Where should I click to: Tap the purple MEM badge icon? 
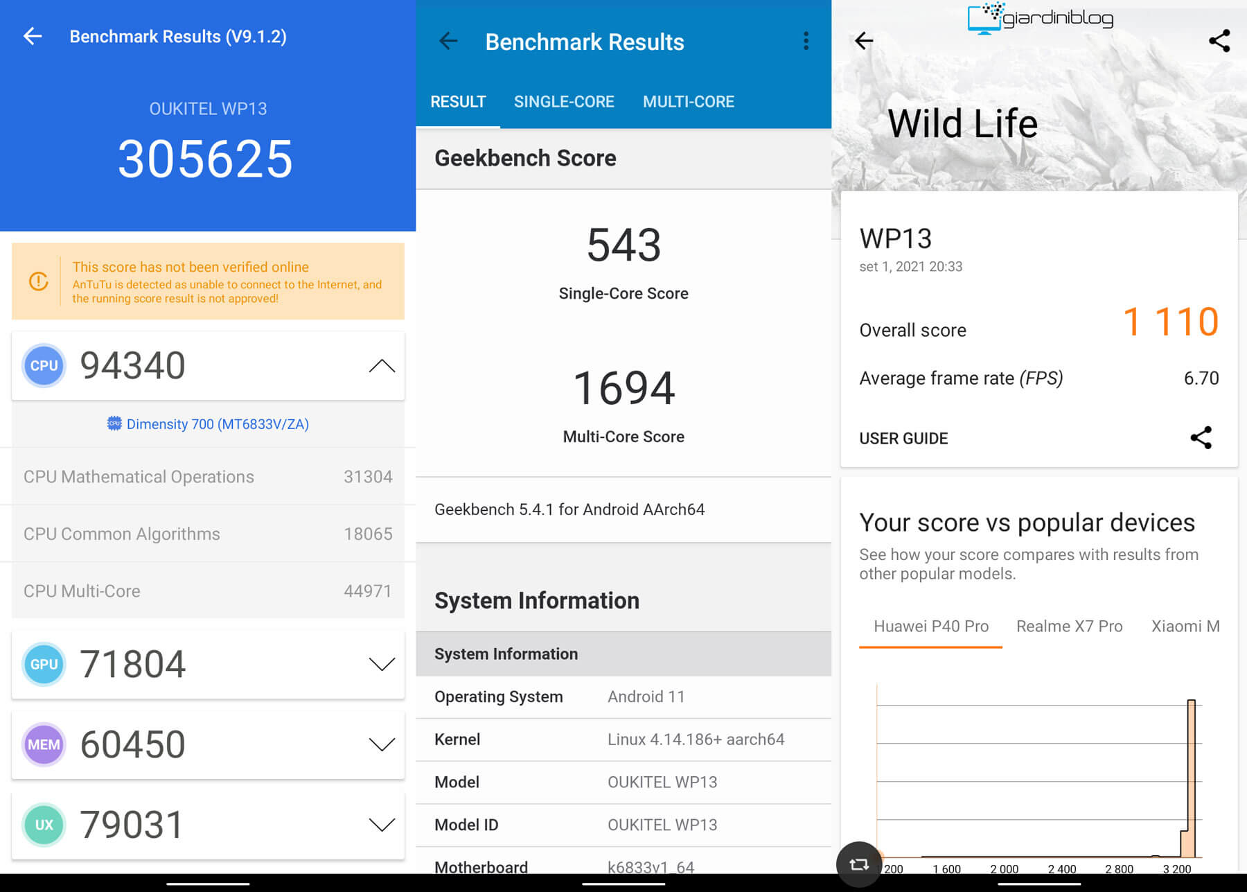tap(44, 744)
